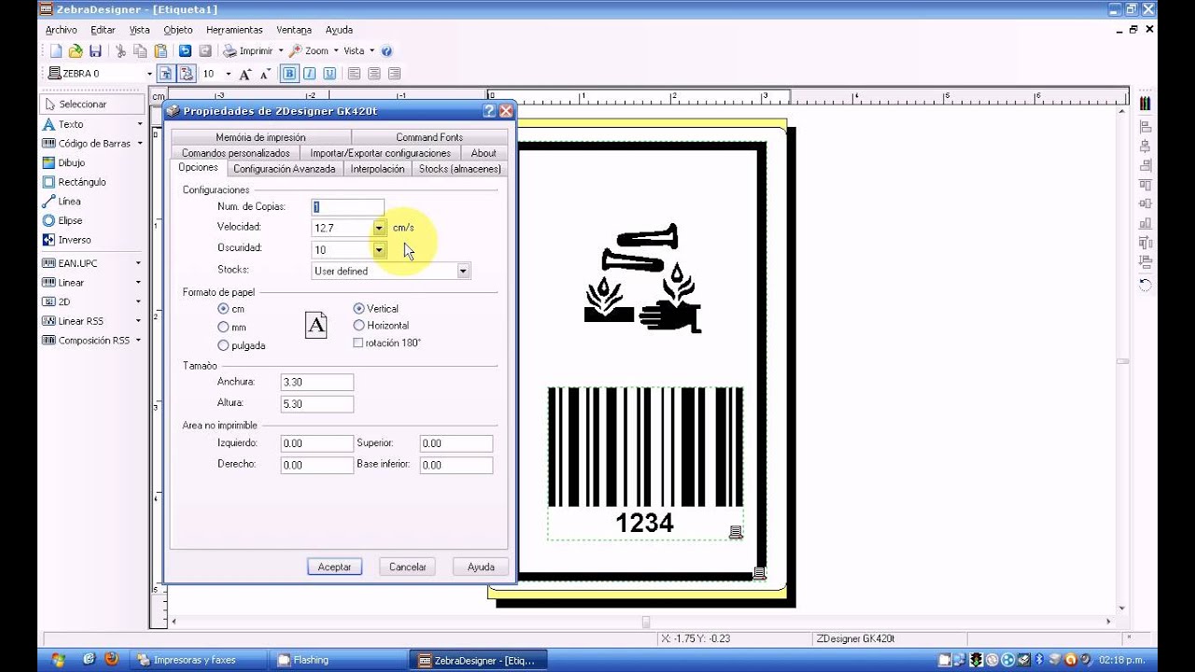Decrease font size with small A icon
1195x672 pixels.
click(x=265, y=74)
